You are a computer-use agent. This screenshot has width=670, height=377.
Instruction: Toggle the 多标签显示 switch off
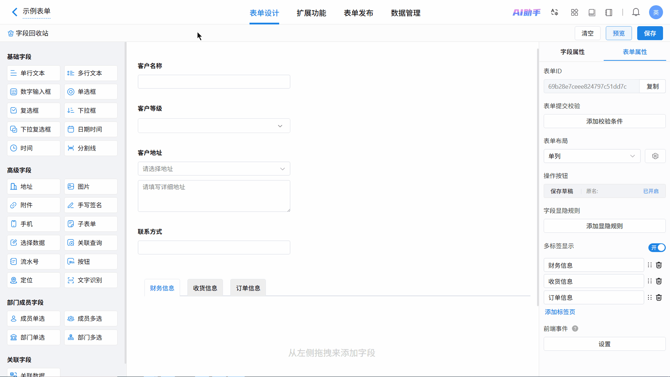tap(657, 247)
